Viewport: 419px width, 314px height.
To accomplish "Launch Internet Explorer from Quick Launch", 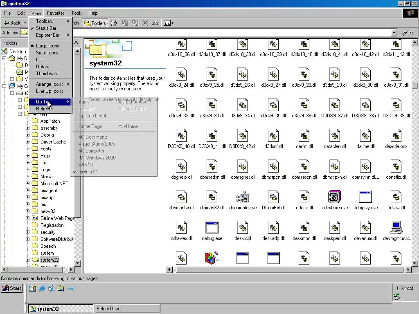I will coord(42,288).
